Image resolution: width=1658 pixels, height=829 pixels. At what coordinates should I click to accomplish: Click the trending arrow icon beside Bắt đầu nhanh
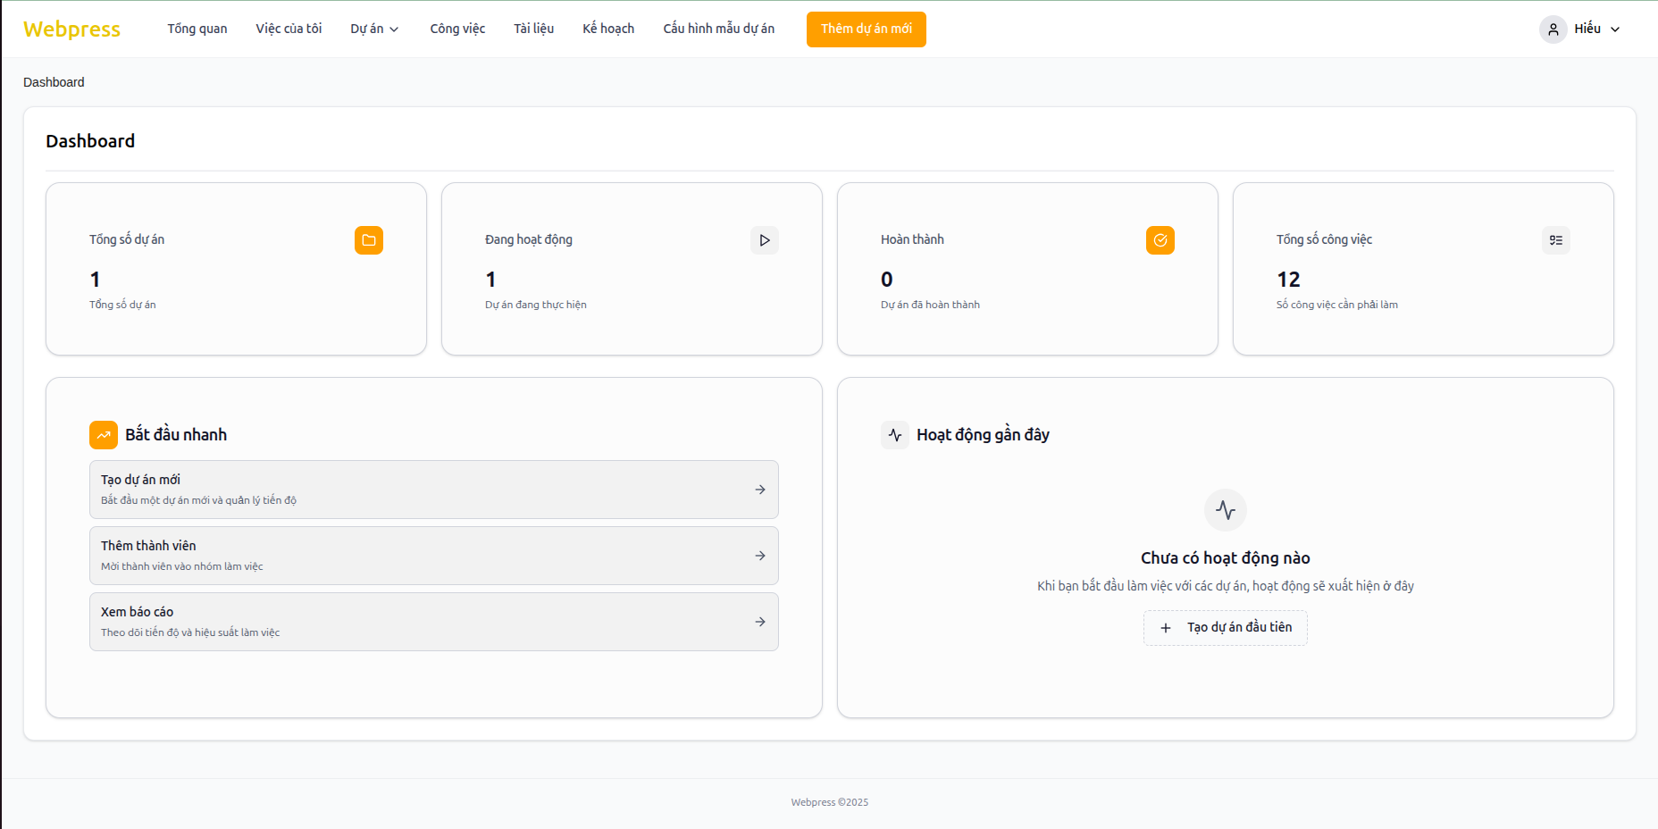coord(104,435)
